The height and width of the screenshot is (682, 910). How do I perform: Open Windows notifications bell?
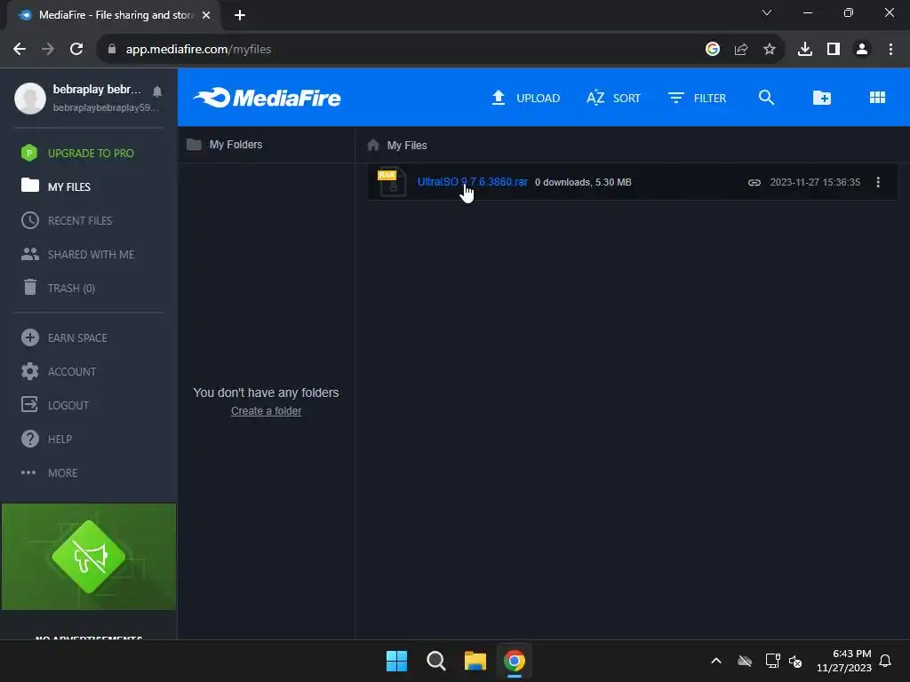[885, 661]
